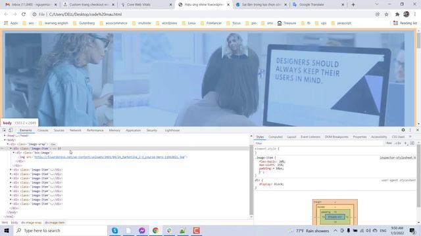The height and width of the screenshot is (236, 421).
Task: Collapse the box-image div node
Action: 14,153
